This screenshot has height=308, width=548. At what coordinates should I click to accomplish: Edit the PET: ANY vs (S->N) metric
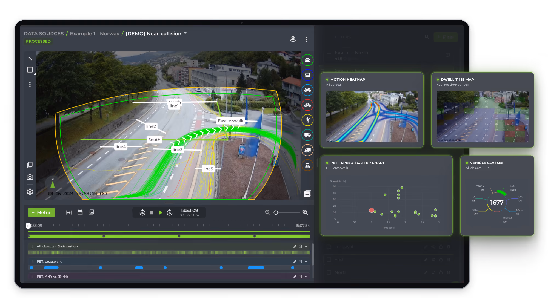[295, 277]
